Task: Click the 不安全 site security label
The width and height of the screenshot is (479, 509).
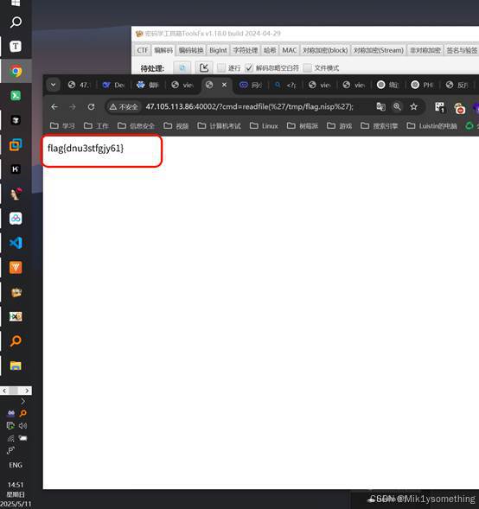Action: [124, 107]
